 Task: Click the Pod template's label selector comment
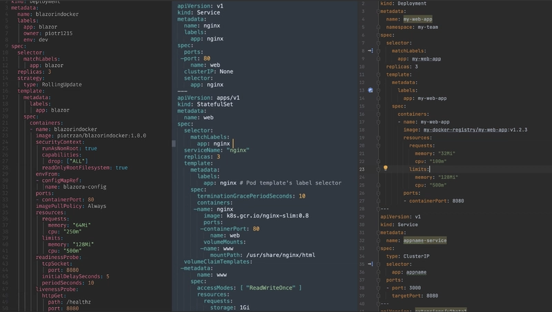point(290,183)
